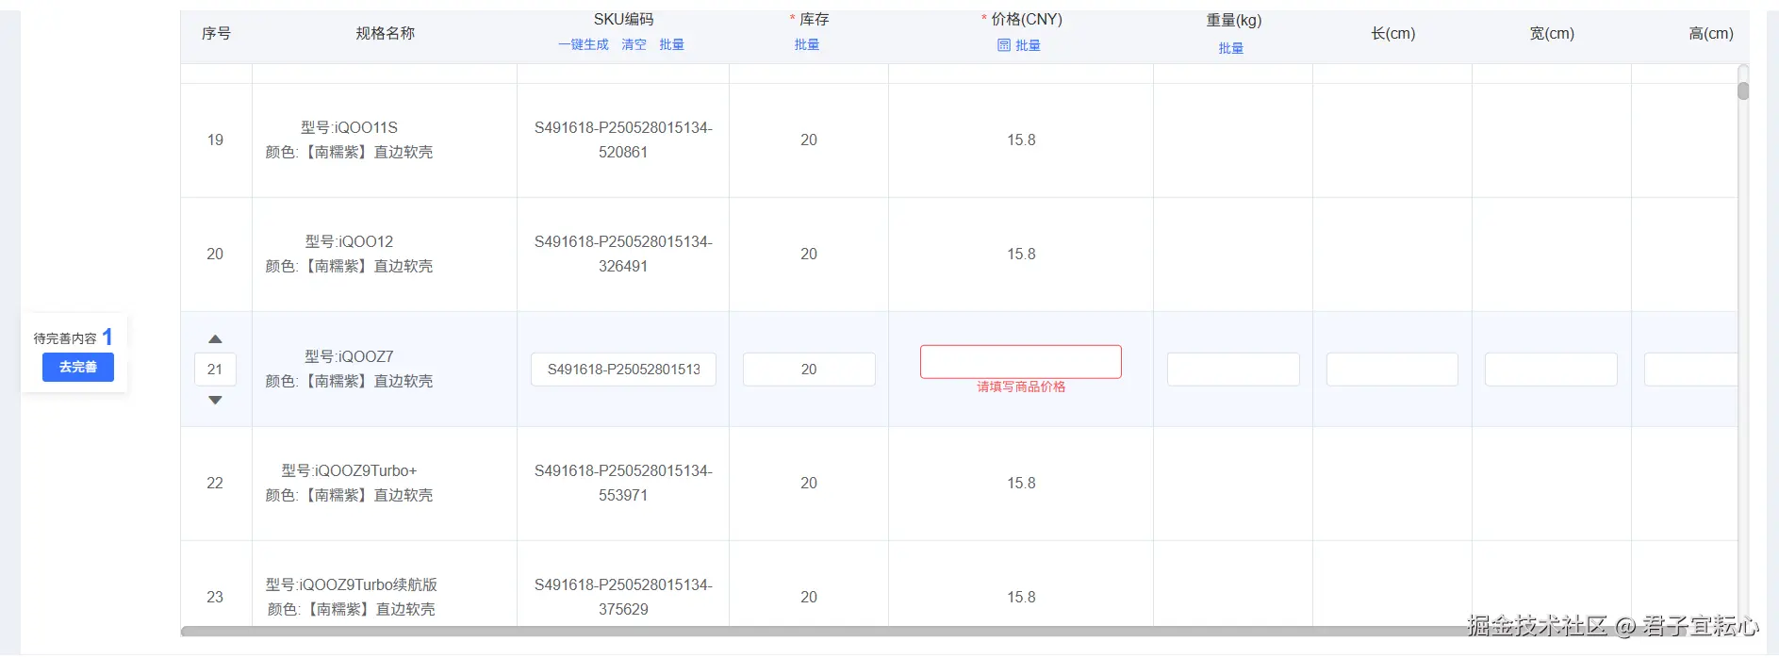This screenshot has height=658, width=1779.
Task: Open 批量 next to price calculator icon
Action: click(x=1028, y=45)
